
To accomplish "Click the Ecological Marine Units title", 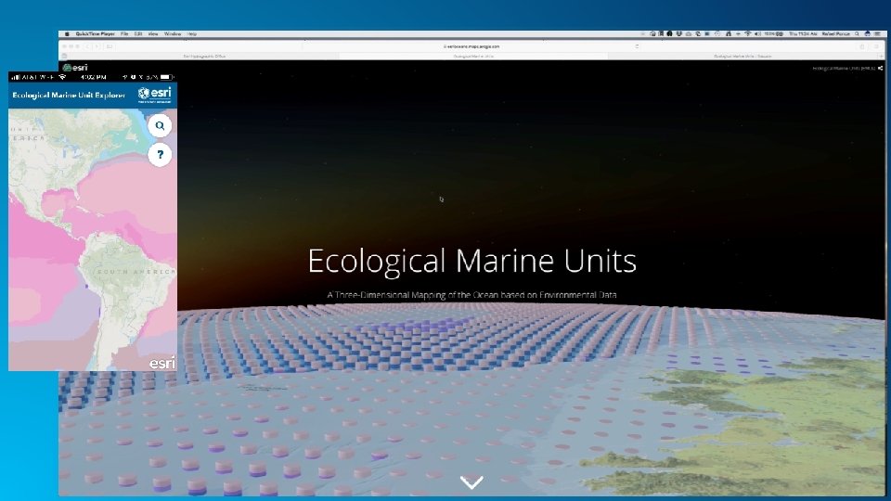I will pos(471,261).
